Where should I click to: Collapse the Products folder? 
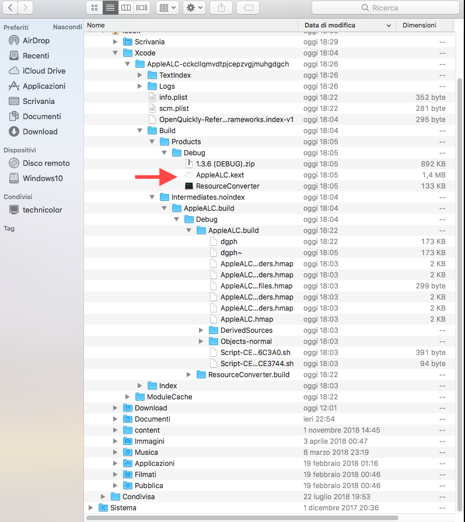point(152,142)
